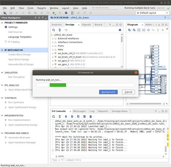This screenshot has height=167, width=171.
Task: Open the Reports menu
Action: pos(41,8)
